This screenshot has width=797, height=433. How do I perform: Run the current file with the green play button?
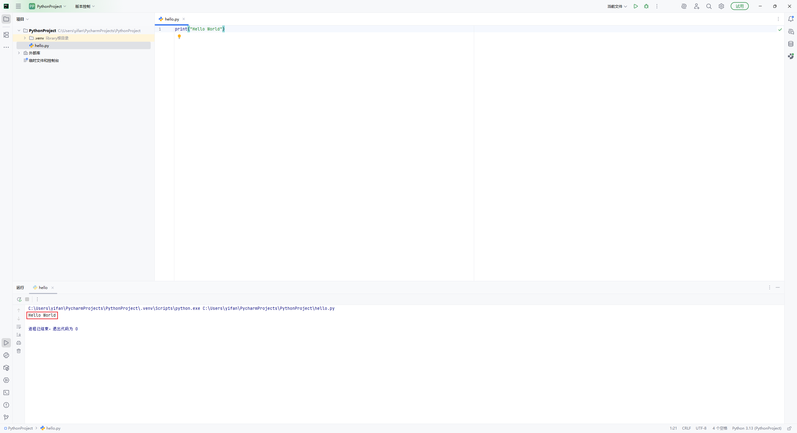[x=635, y=6]
